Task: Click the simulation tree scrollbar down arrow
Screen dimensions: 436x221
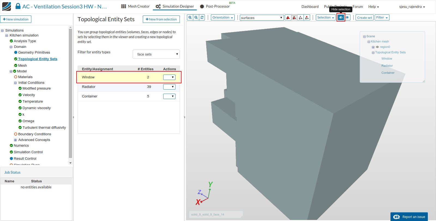Action: 70,163
